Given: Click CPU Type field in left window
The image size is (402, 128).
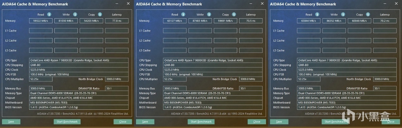Looking at the screenshot, I should [x=79, y=60].
